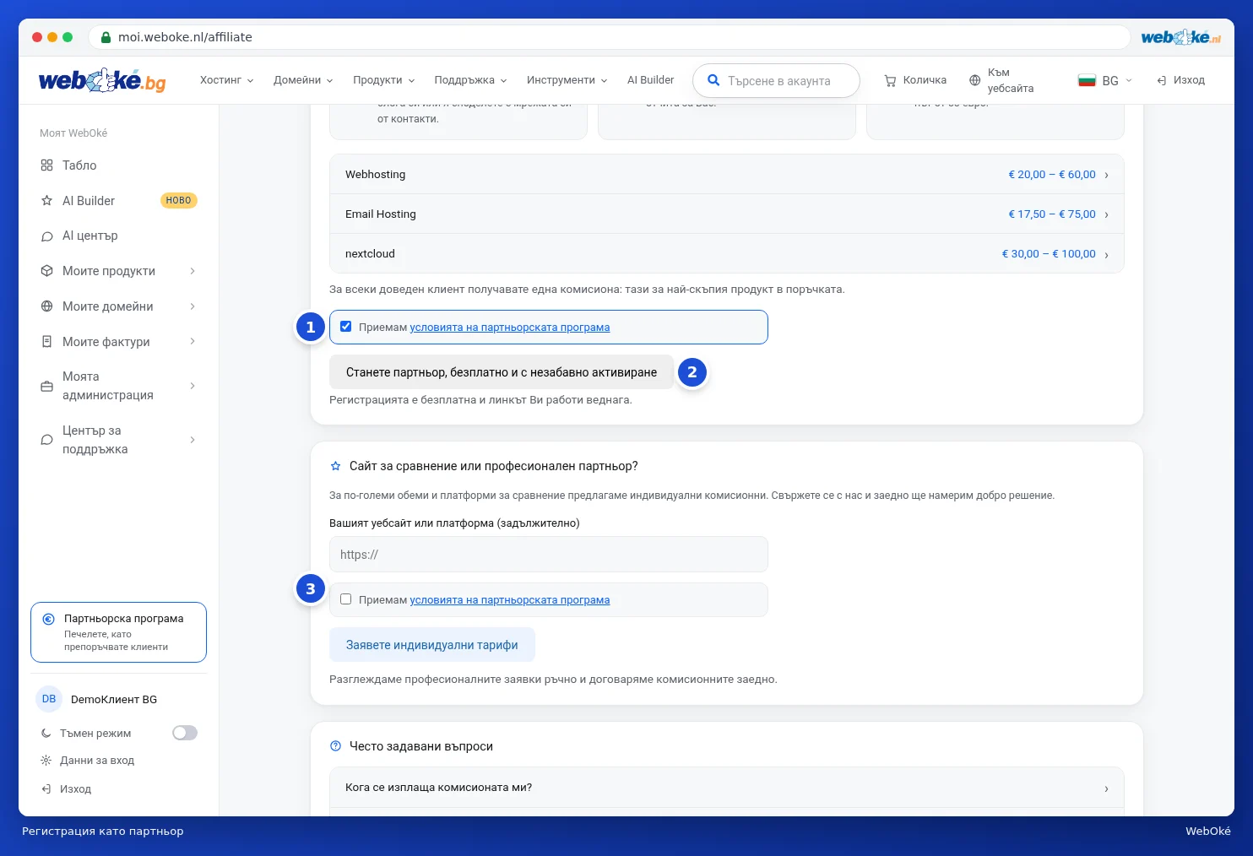Click the Център за поддръжка chat icon

[x=46, y=440]
